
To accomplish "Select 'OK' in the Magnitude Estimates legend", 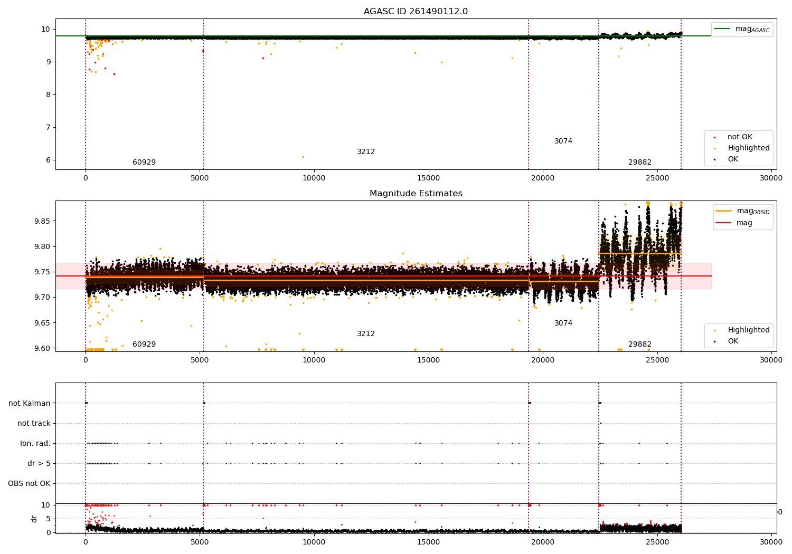I will tap(733, 341).
